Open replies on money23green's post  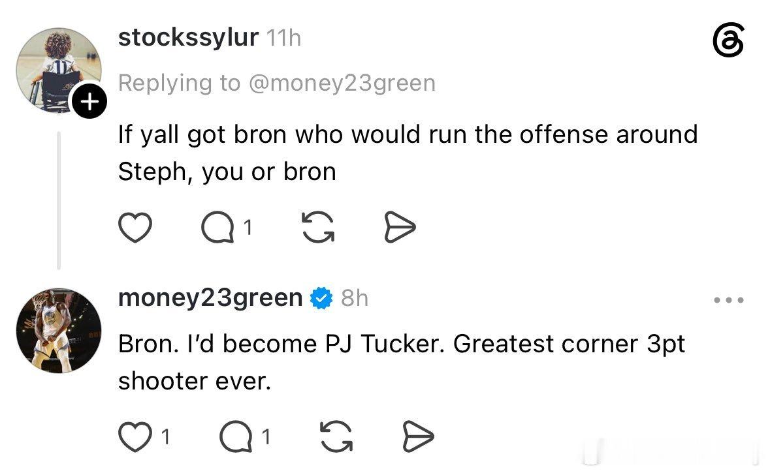236,436
